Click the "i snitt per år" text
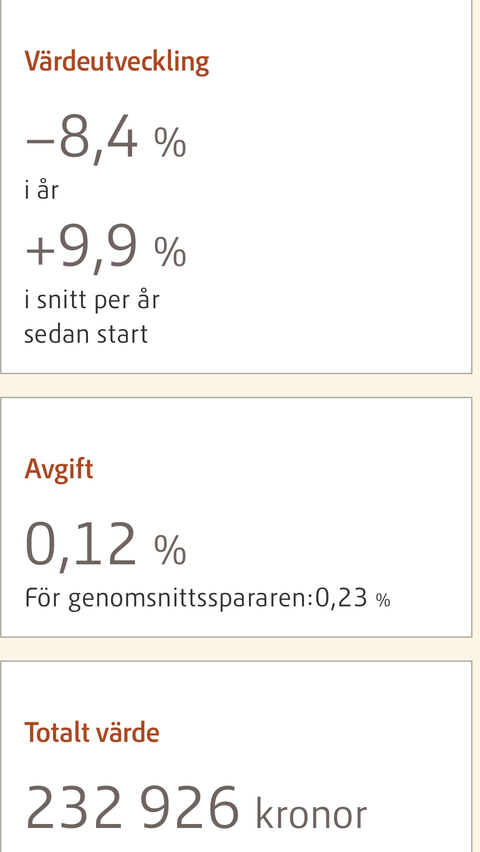The image size is (480, 852). pos(92,300)
